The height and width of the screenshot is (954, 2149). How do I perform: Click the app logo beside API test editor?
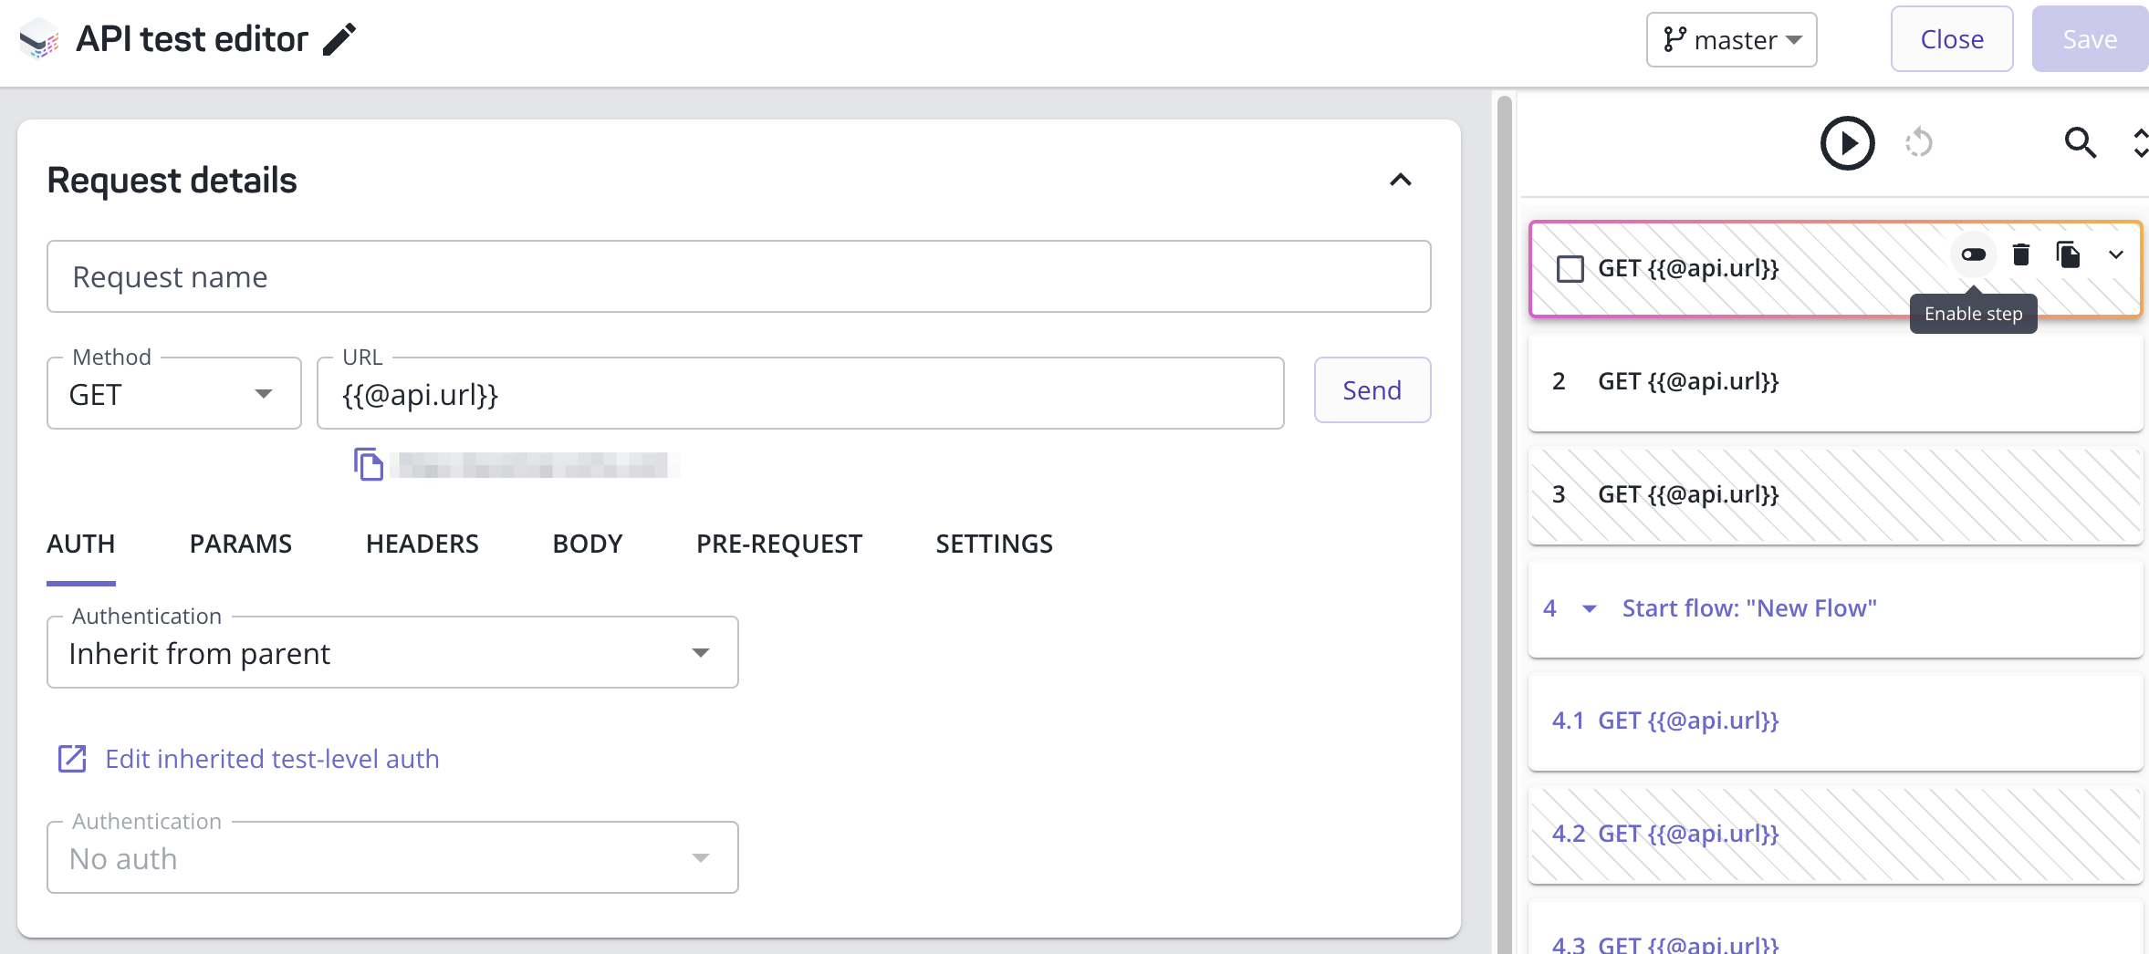click(x=39, y=39)
